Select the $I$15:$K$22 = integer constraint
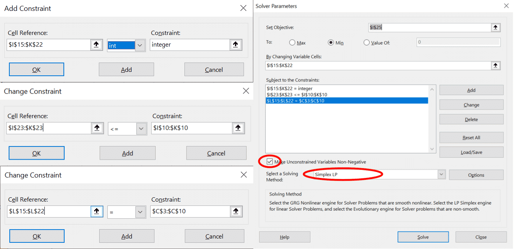The height and width of the screenshot is (249, 514). (289, 89)
